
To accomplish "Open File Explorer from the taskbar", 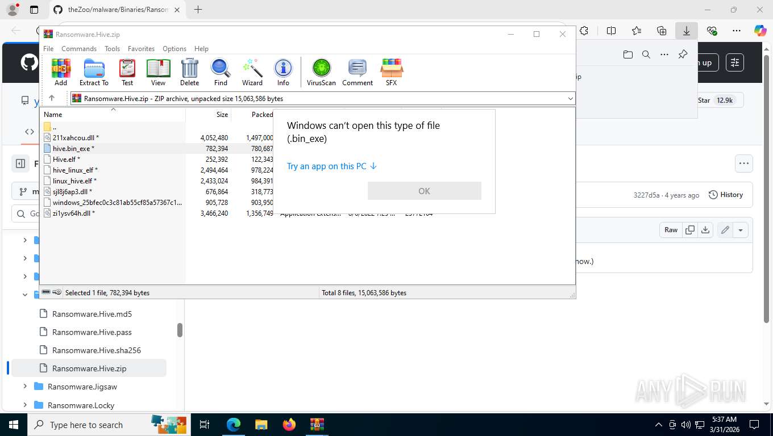I will [x=261, y=425].
